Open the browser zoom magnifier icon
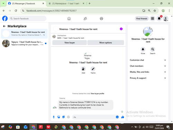Image resolution: width=173 pixels, height=130 pixels. coord(149,11)
